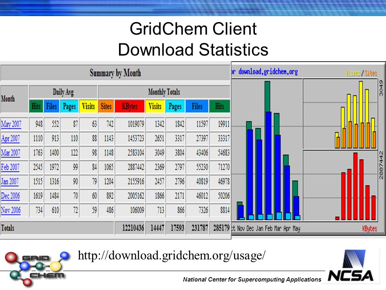386x290 pixels.
Task: Click the Totals row label
Action: click(x=8, y=228)
